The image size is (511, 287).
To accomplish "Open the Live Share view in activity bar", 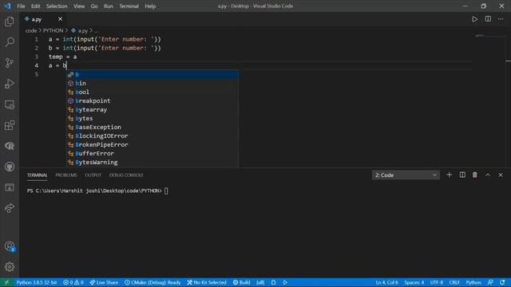I will 10,208.
